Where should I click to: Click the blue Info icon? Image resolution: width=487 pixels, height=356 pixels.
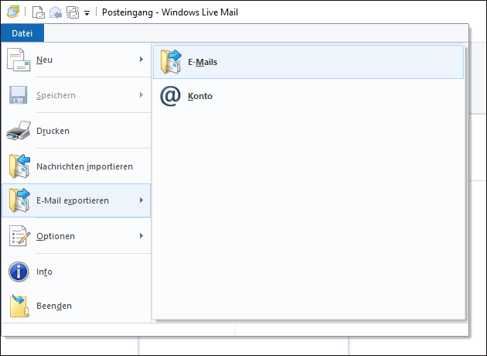pyautogui.click(x=19, y=272)
